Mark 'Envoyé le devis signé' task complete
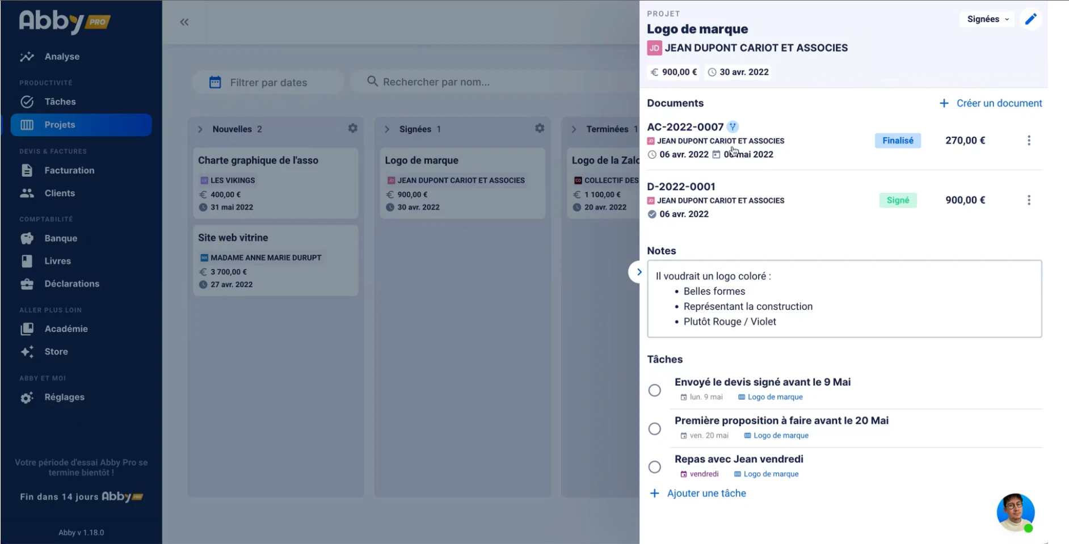Viewport: 1069px width, 544px height. (655, 390)
